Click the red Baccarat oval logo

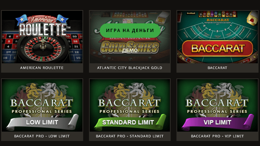(217, 48)
